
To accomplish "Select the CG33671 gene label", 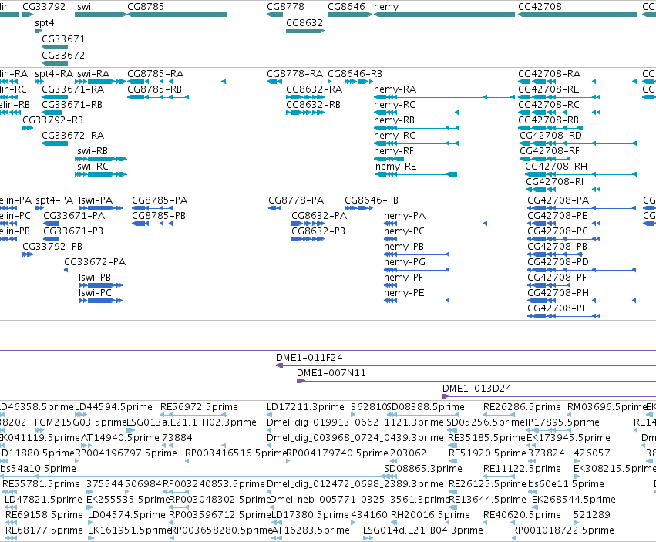I will pyautogui.click(x=63, y=39).
